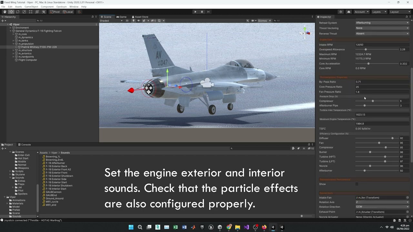Open the Gizmos dropdown
Screen dimensions: 413x232
264,21
